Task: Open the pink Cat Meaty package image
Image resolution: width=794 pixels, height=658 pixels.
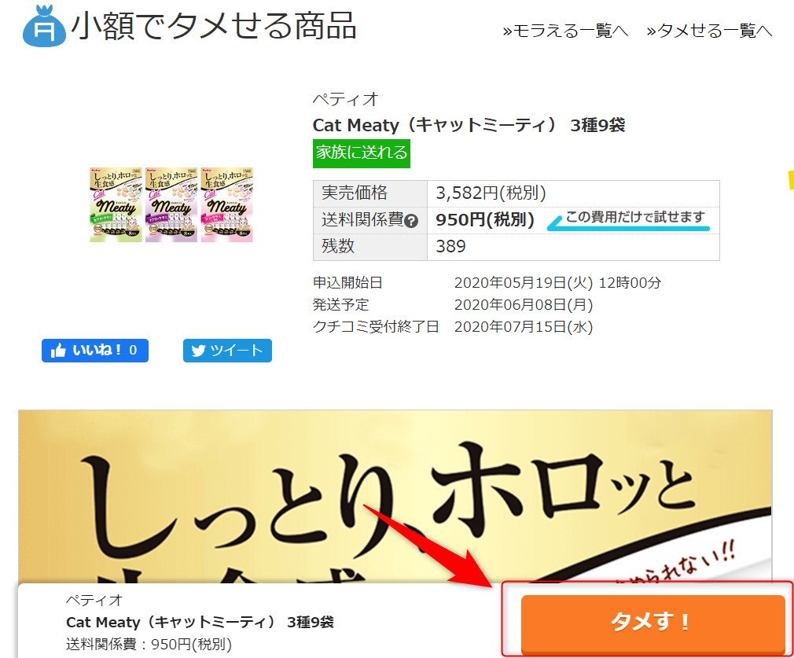Action: 227,204
